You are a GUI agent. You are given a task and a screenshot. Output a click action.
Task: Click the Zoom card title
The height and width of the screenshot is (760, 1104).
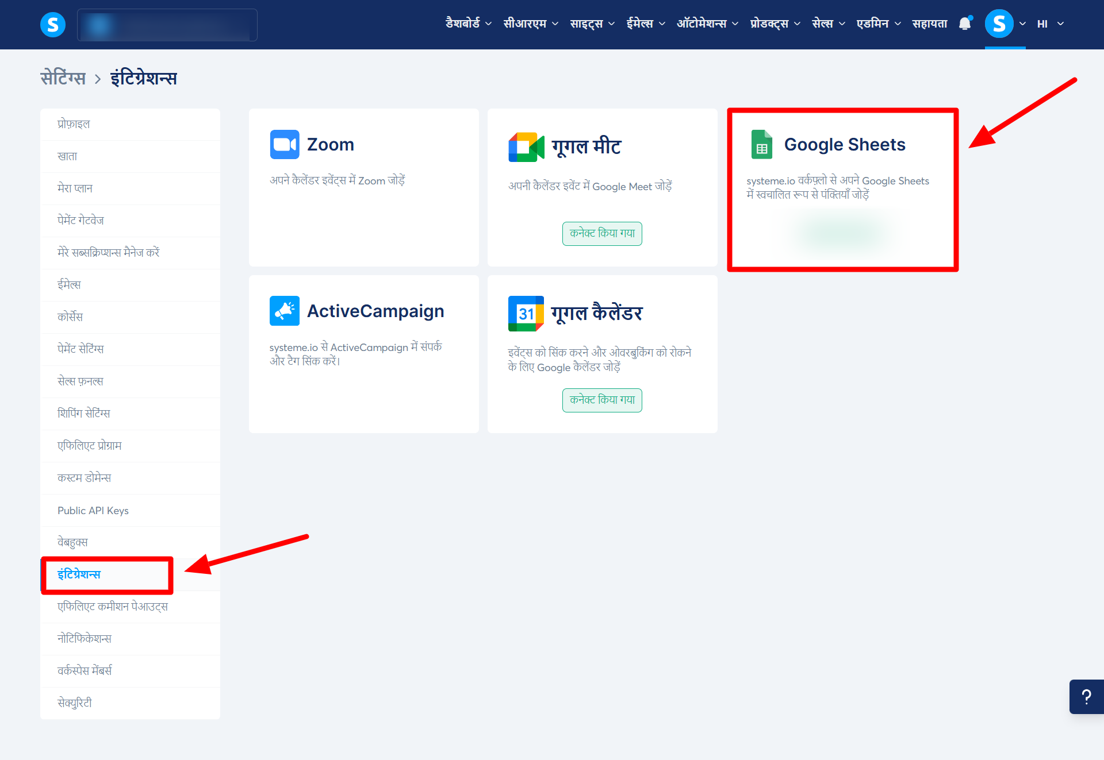tap(331, 144)
